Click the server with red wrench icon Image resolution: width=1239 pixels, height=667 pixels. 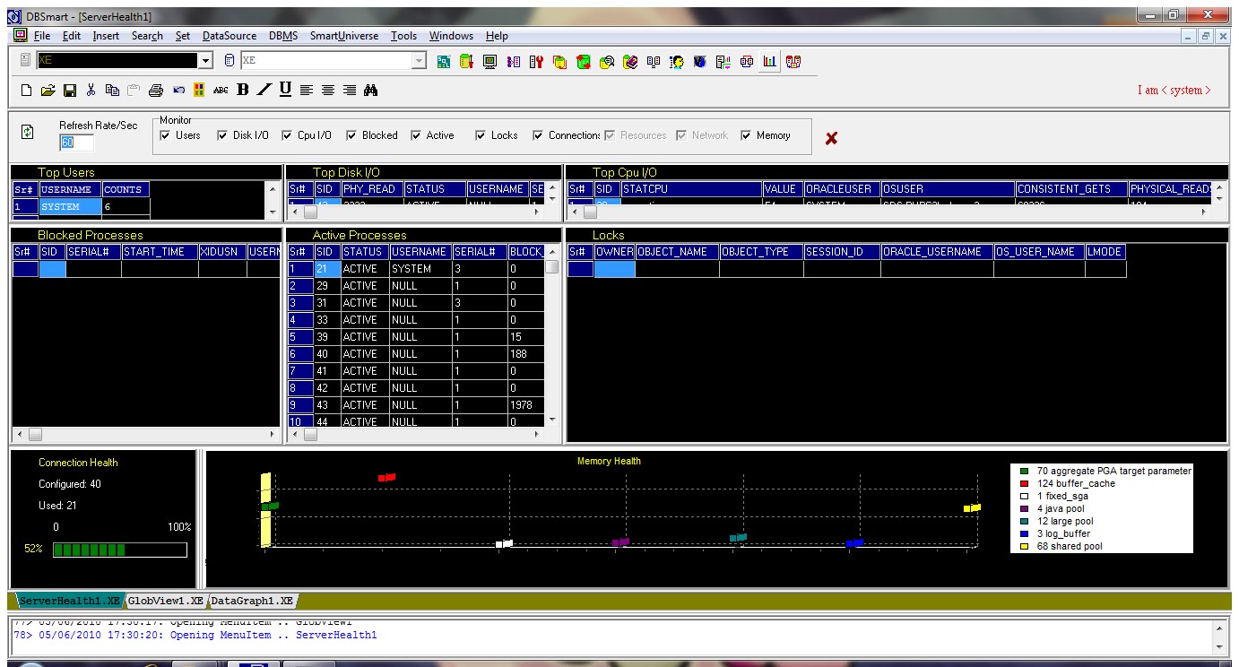pyautogui.click(x=536, y=62)
